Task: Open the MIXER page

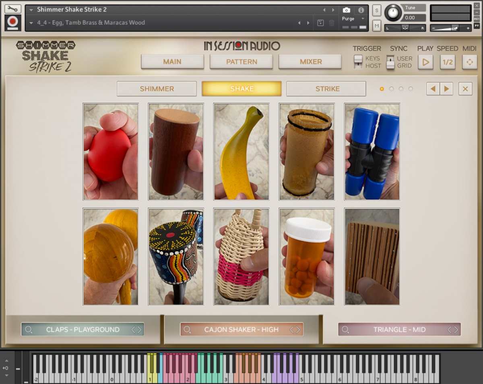Action: 310,62
